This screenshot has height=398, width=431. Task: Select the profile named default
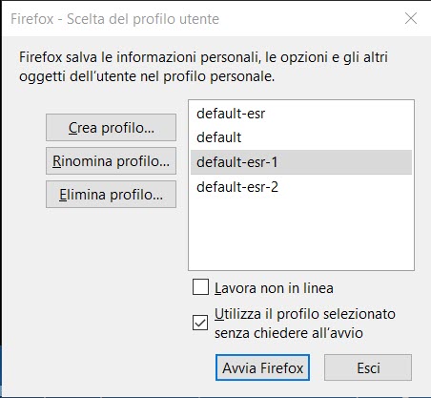[301, 137]
